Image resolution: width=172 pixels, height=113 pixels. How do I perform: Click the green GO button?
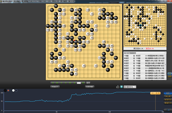point(83,83)
